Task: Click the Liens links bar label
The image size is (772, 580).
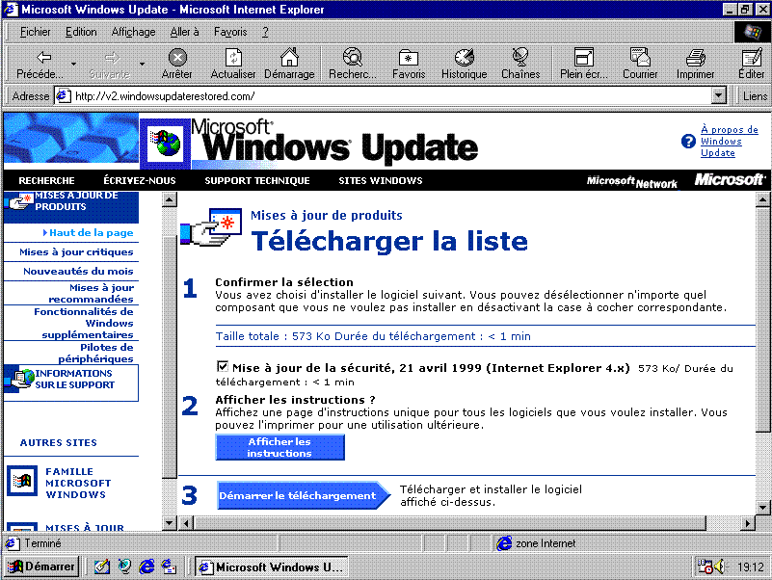Action: click(755, 96)
